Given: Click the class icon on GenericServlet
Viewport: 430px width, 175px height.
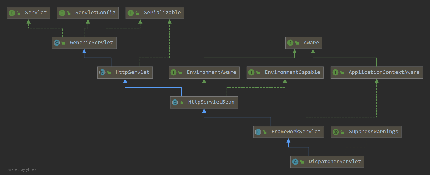Looking at the screenshot, I should pos(57,43).
